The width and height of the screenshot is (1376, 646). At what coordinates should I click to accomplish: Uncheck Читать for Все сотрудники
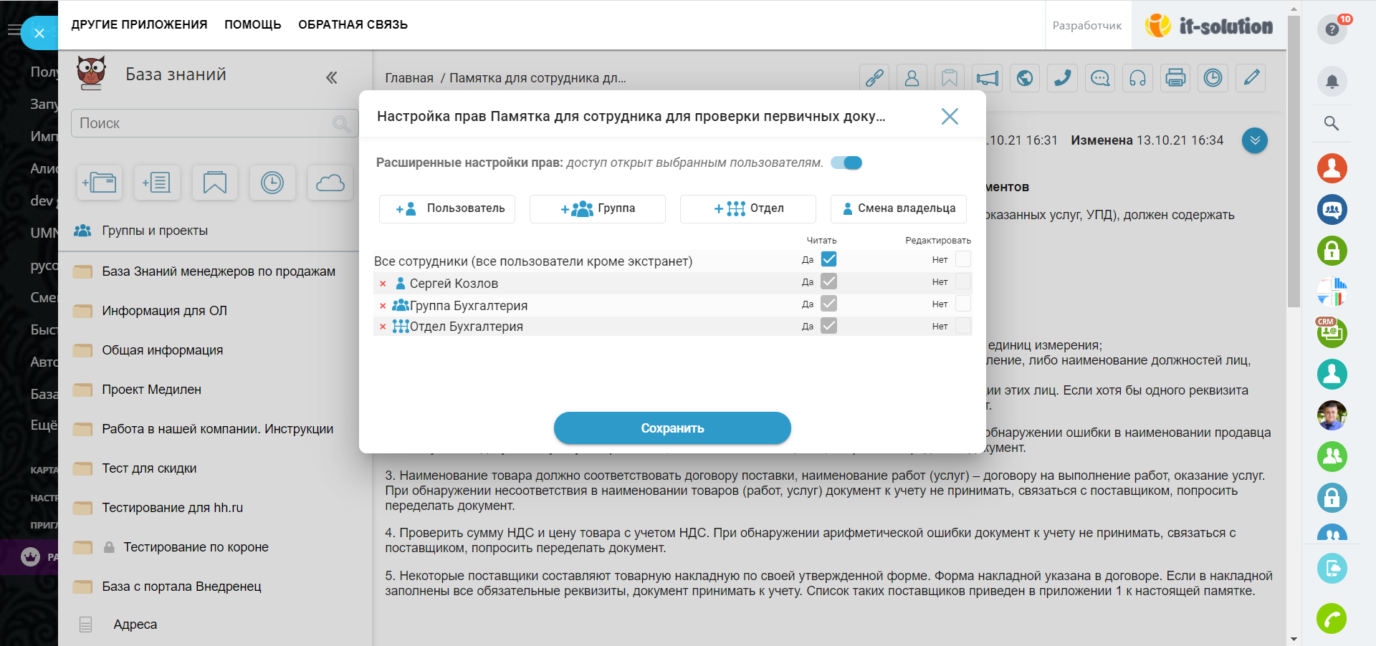pos(829,259)
